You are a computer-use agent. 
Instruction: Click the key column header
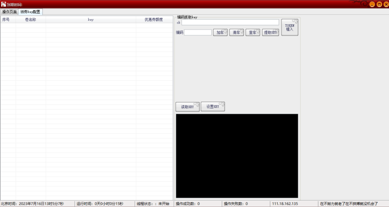point(90,20)
